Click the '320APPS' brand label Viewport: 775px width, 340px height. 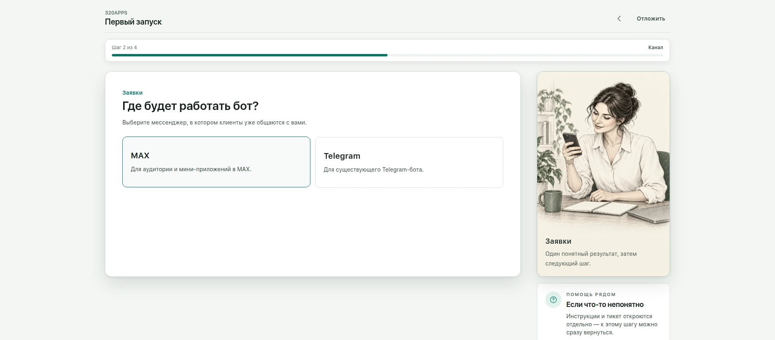pyautogui.click(x=116, y=13)
